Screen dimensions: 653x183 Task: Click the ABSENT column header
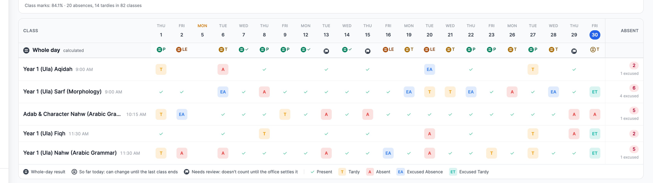pos(629,31)
